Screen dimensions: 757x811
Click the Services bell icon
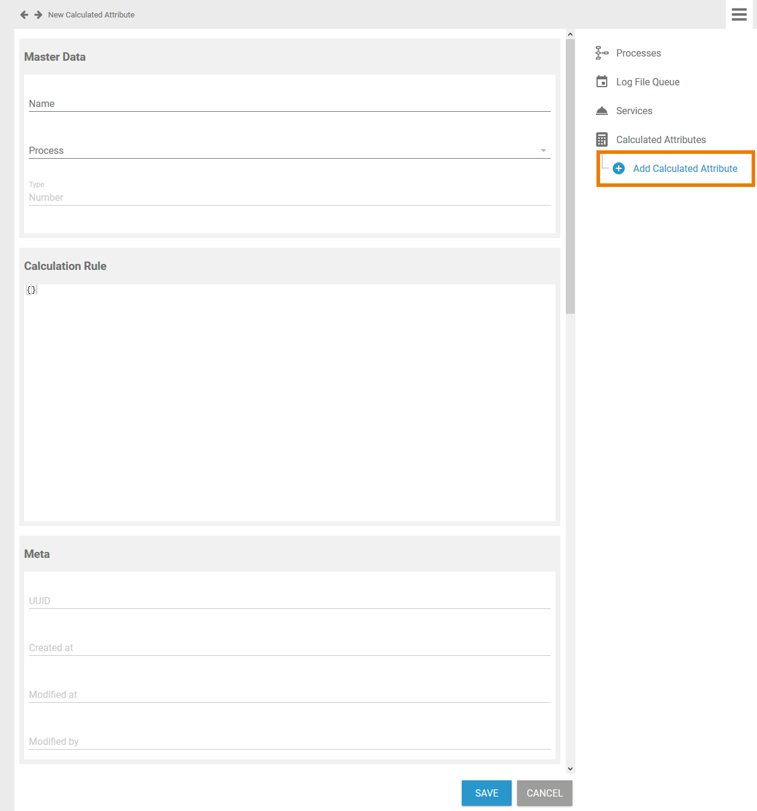click(601, 111)
